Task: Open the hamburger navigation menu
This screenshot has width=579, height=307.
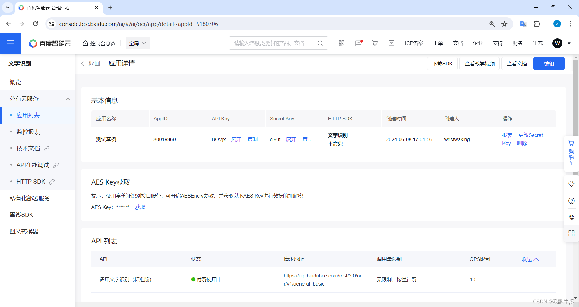Action: 10,43
